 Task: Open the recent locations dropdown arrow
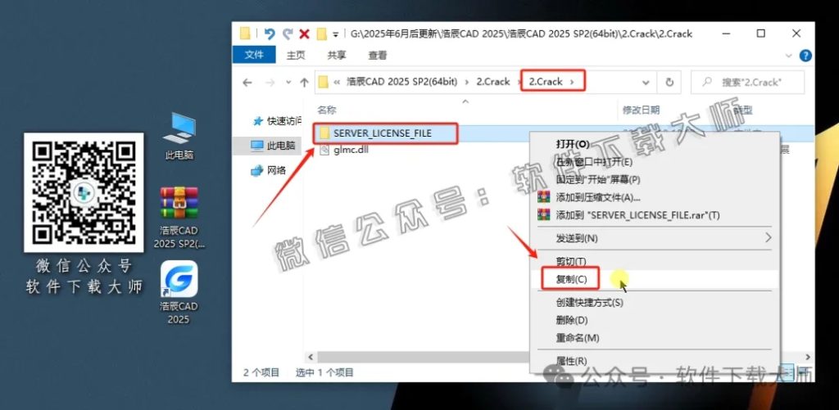pyautogui.click(x=288, y=83)
